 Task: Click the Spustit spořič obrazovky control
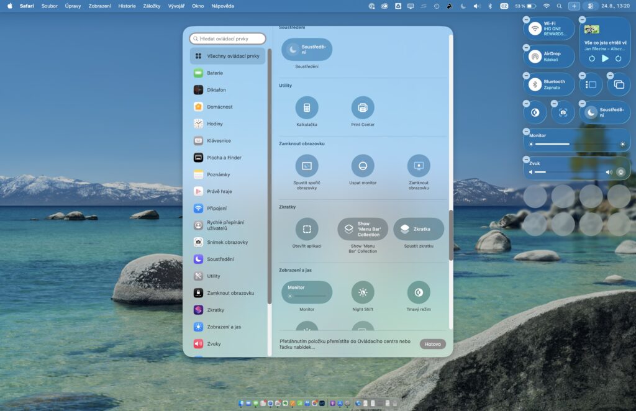click(307, 166)
